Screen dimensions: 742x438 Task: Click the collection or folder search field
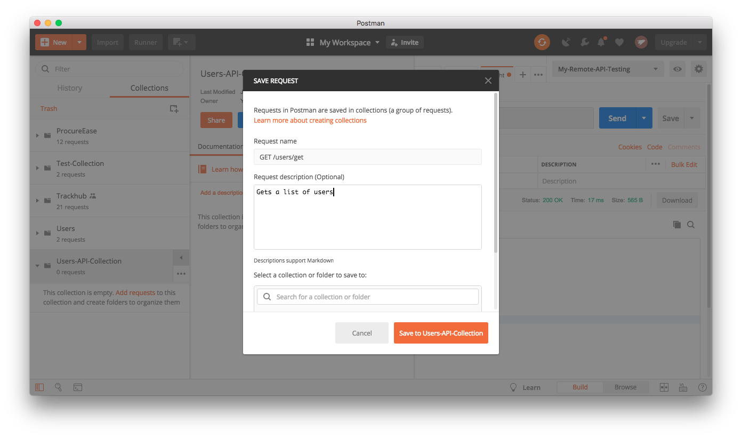pos(367,296)
